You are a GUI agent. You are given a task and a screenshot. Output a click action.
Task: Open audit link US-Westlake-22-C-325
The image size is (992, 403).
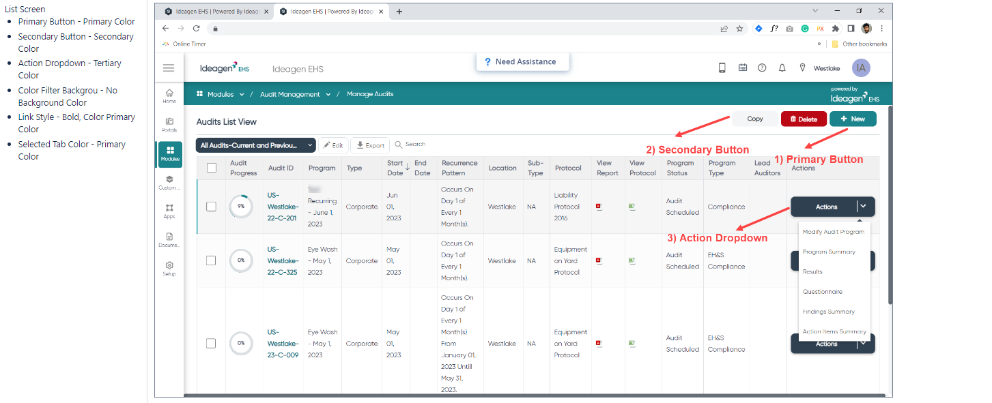click(283, 260)
